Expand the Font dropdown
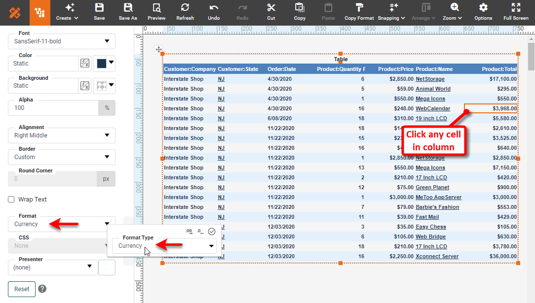 pos(61,41)
